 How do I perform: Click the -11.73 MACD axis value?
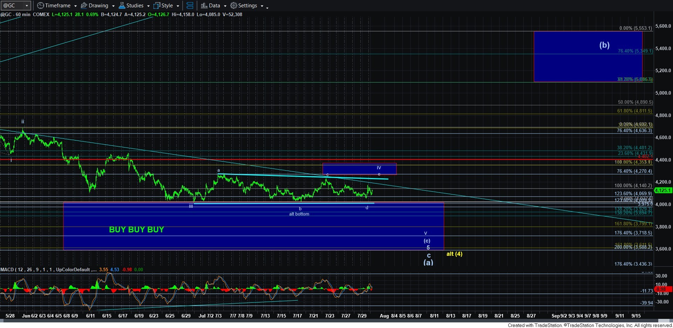[646, 291]
